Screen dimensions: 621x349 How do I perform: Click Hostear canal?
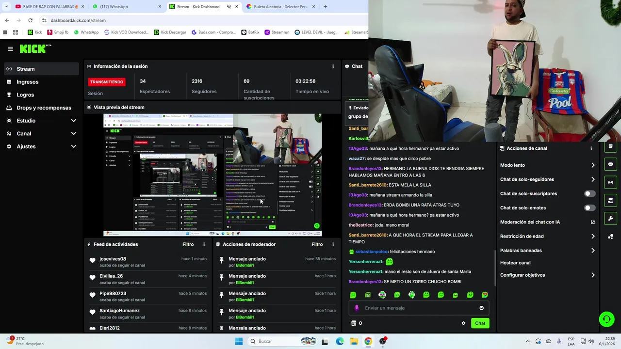pyautogui.click(x=515, y=263)
